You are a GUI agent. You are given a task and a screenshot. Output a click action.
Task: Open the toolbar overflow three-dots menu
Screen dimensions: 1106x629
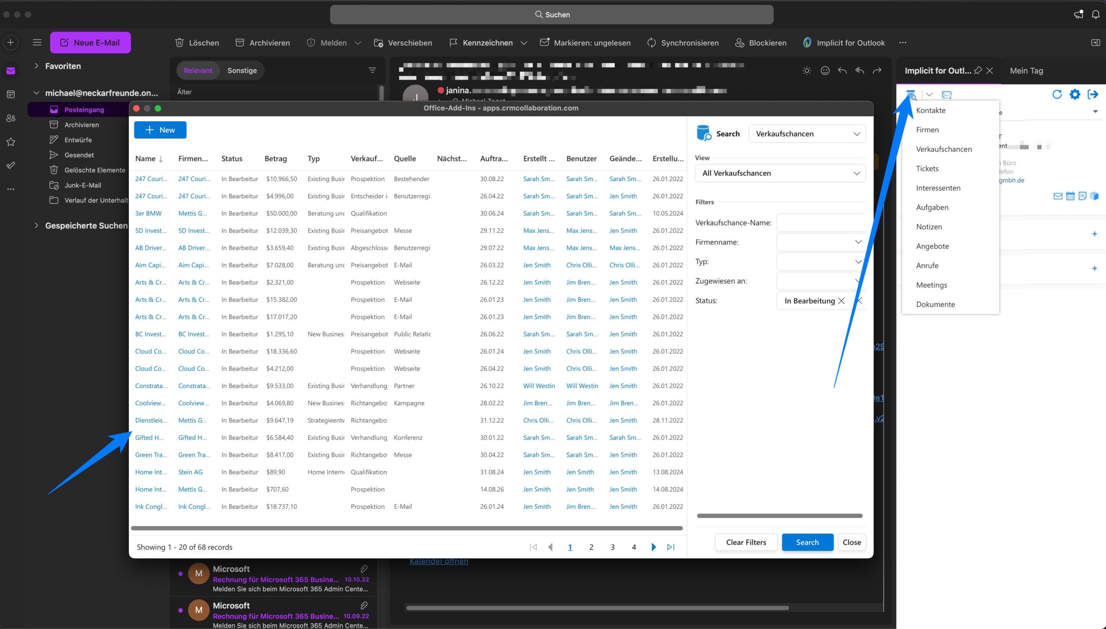coord(903,43)
